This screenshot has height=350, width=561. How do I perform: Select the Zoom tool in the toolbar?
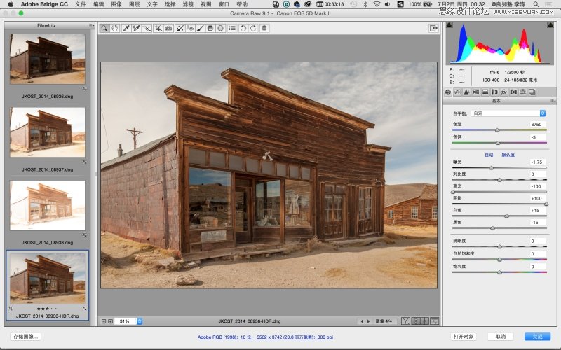[x=104, y=28]
